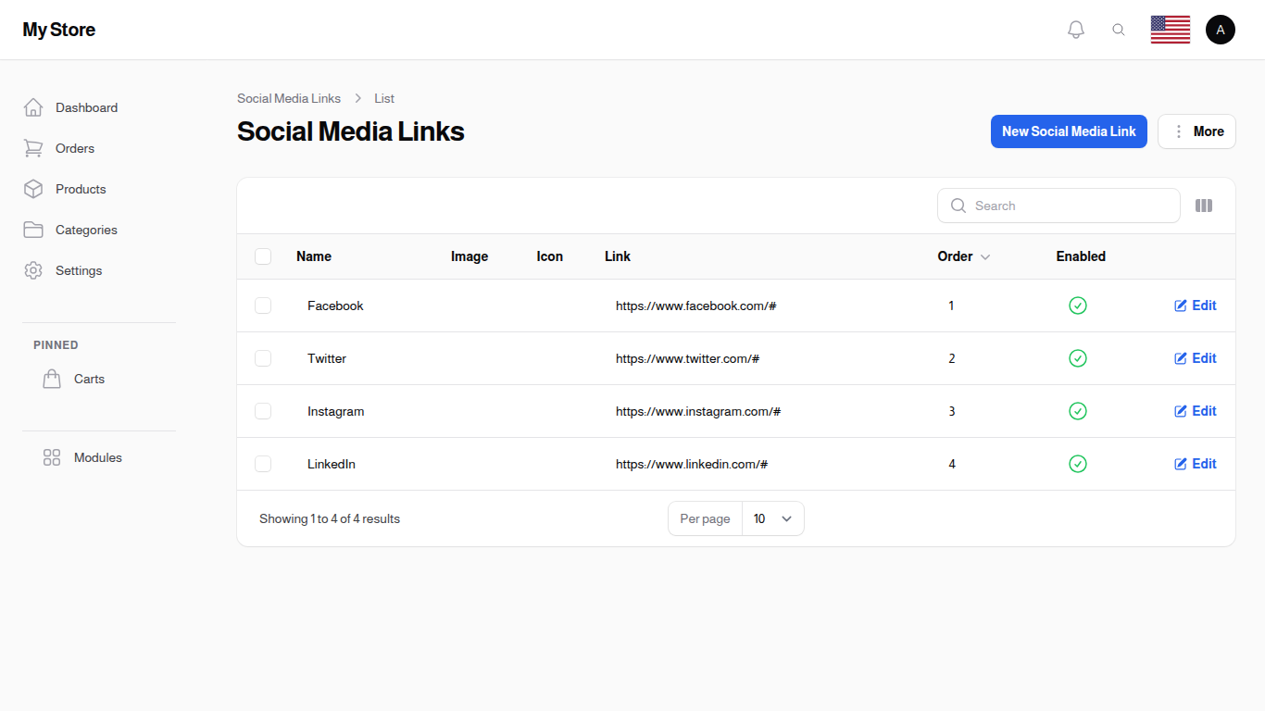
Task: Open Settings using the gear icon
Action: [33, 270]
